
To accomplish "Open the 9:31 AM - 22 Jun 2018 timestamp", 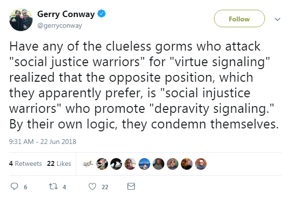I will (43, 142).
